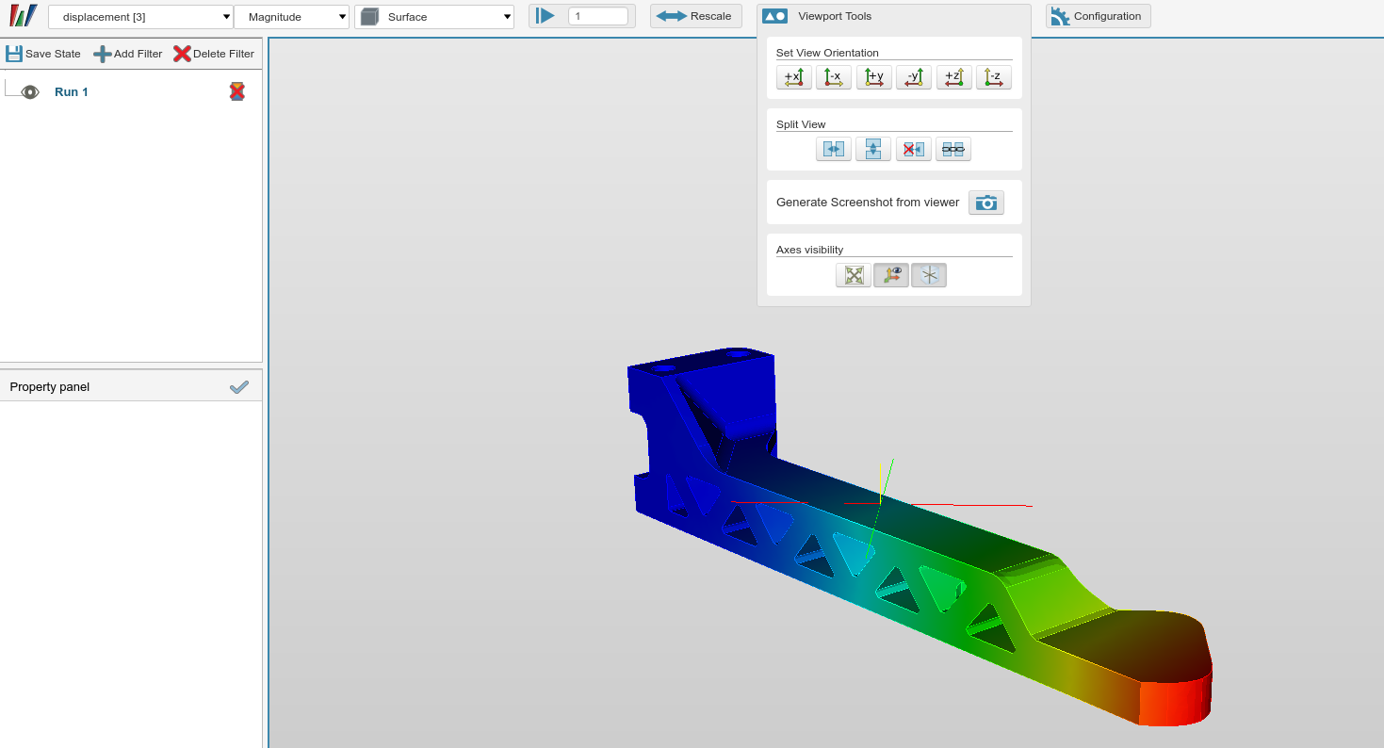Toggle orientation axes visibility

click(891, 275)
